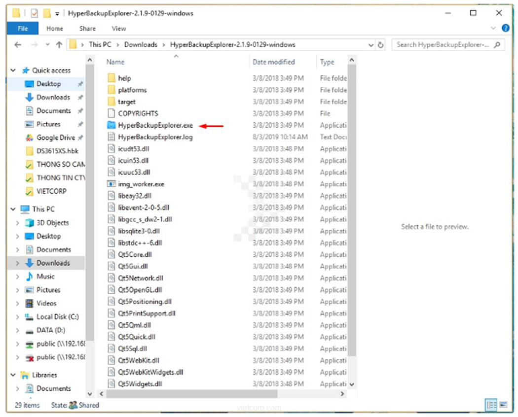The width and height of the screenshot is (518, 417).
Task: Click the Up arrow navigation icon
Action: click(59, 45)
